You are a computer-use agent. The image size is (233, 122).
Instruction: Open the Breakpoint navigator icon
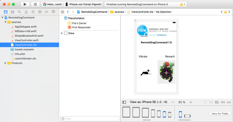pyautogui.click(x=47, y=12)
